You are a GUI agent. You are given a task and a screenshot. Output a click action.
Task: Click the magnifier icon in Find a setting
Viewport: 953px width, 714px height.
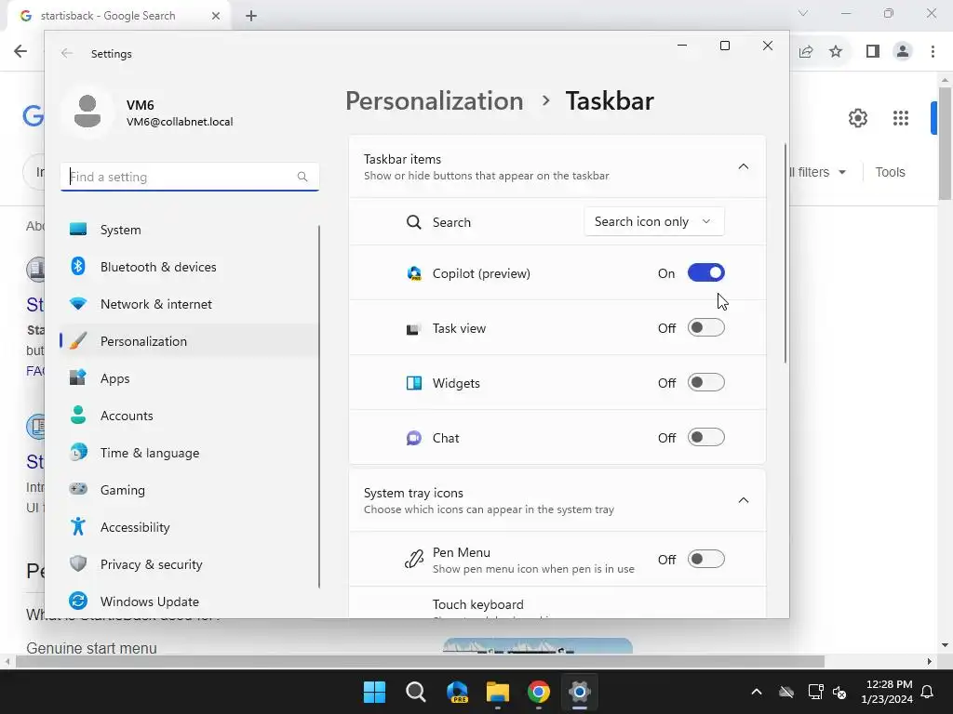point(302,177)
